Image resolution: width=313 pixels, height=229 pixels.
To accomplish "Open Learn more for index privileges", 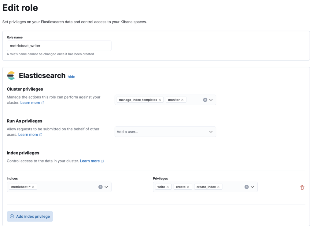I will pos(90,161).
